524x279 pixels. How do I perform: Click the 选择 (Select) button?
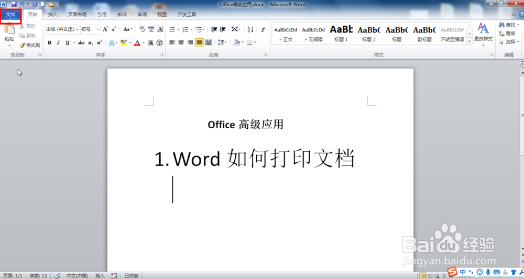pyautogui.click(x=509, y=42)
